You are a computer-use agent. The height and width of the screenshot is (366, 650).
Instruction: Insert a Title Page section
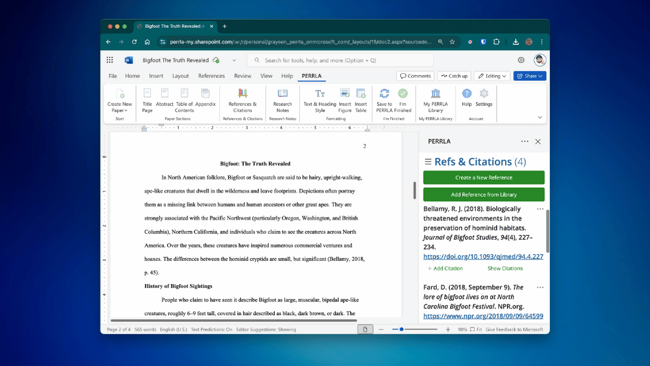pos(147,100)
